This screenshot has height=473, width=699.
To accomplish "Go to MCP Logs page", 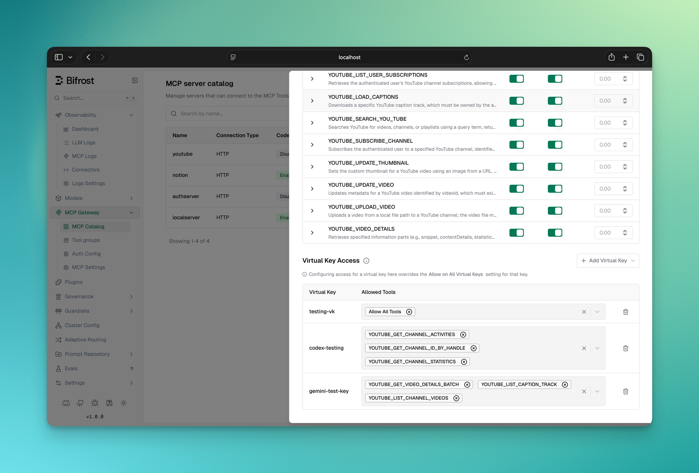I will [84, 156].
